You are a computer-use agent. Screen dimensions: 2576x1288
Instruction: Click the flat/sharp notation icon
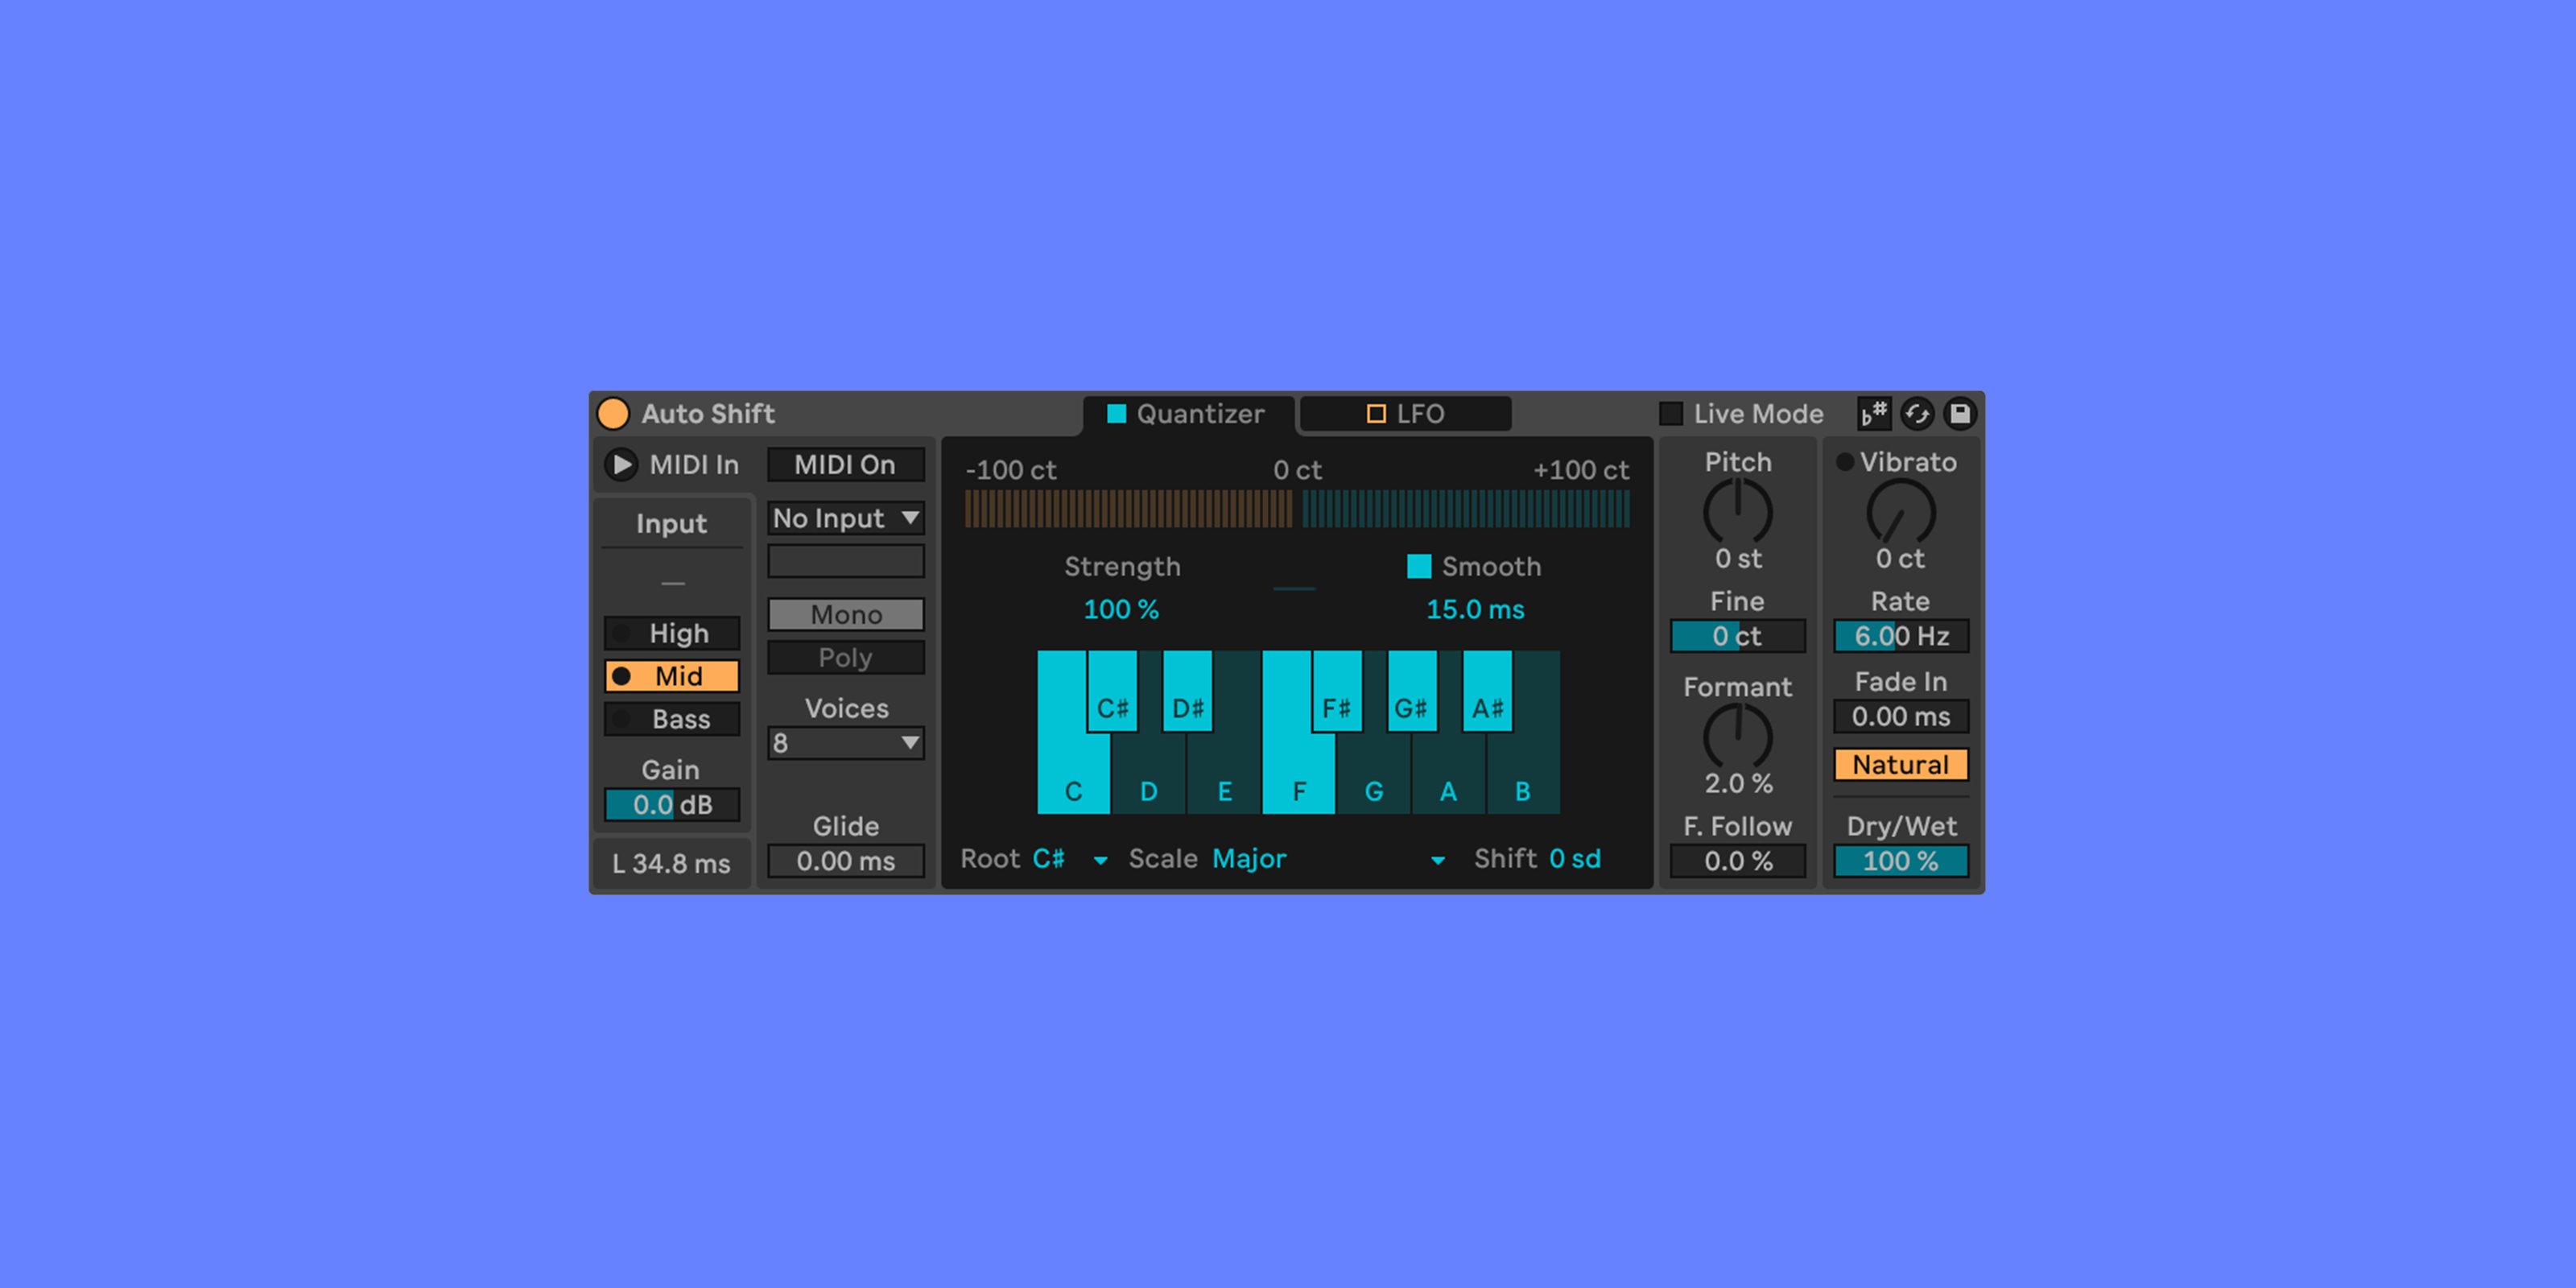[x=1874, y=413]
